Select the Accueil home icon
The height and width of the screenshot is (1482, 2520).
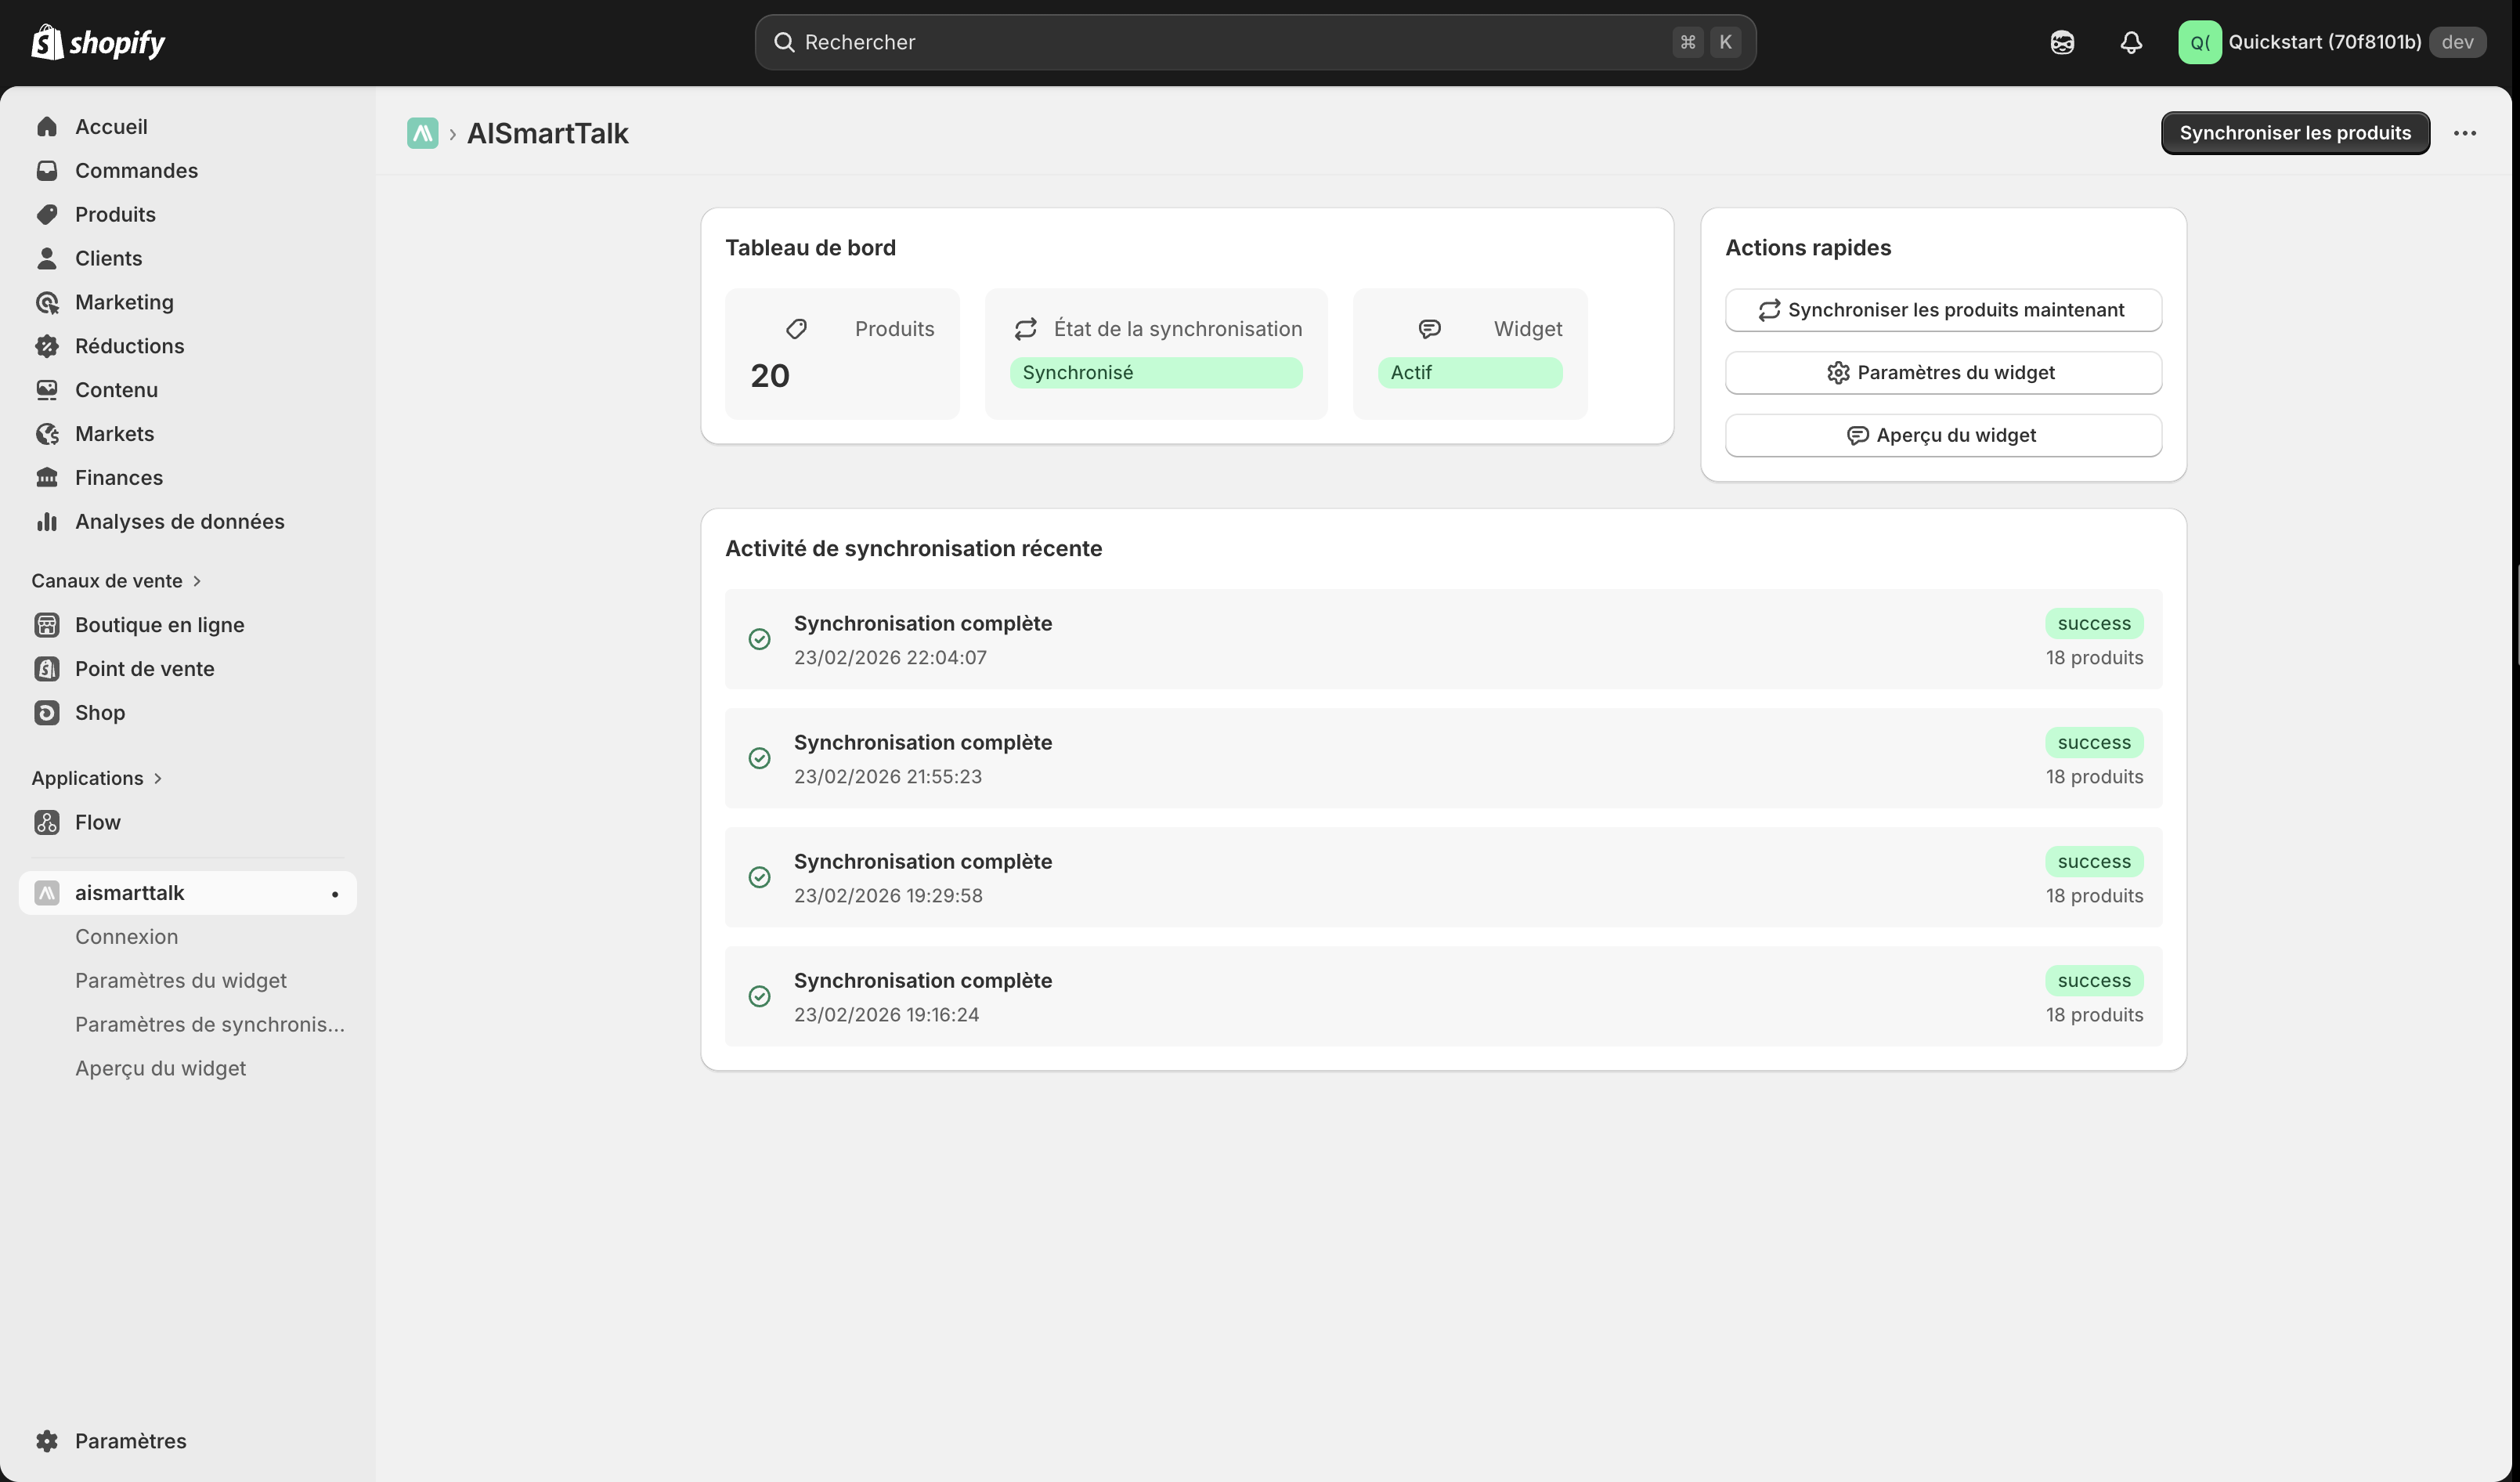(x=46, y=126)
